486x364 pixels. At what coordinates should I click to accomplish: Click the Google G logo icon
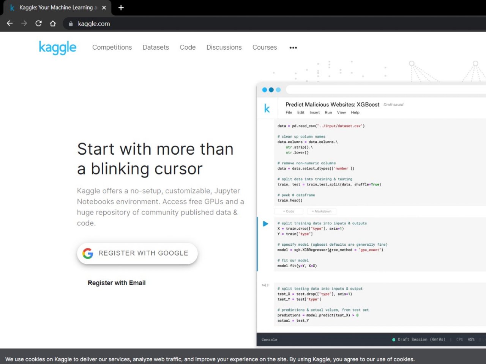tap(88, 253)
